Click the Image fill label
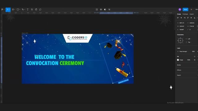The height and width of the screenshot is (111, 198). pos(181,60)
